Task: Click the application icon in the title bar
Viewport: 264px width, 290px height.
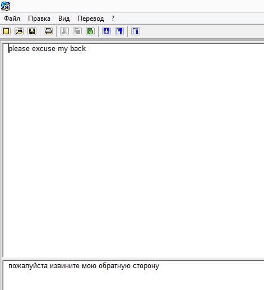Action: 6,6
